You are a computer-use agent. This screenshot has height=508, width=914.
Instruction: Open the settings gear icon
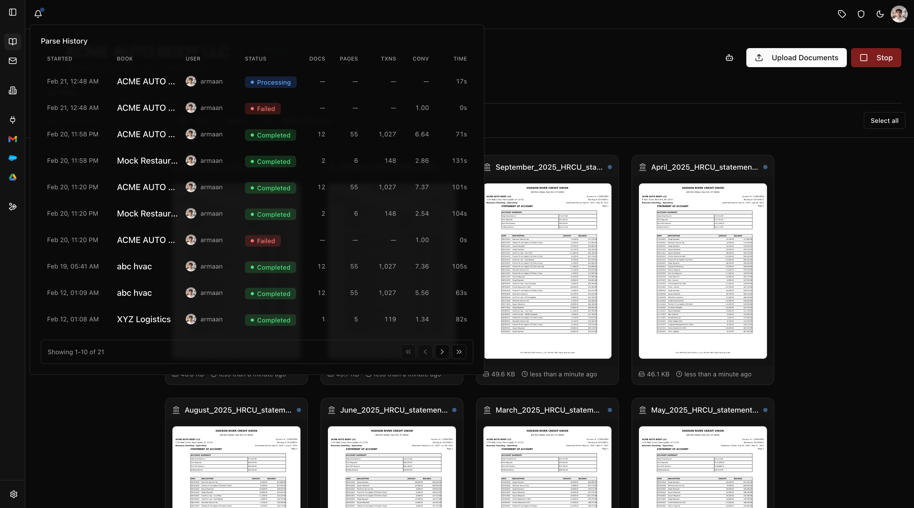13,494
